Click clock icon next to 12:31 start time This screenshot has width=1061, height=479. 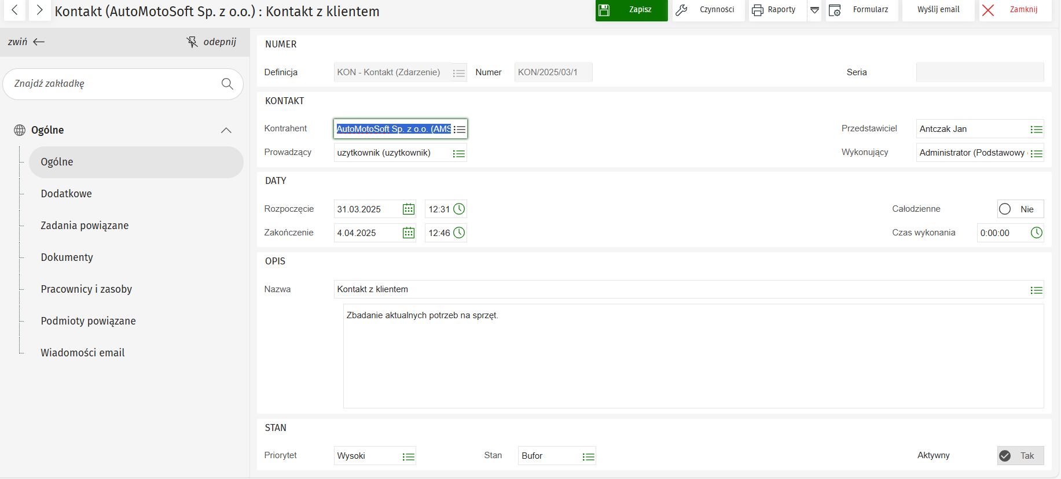click(459, 209)
